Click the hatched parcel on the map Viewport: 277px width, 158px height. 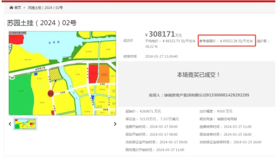click(55, 74)
